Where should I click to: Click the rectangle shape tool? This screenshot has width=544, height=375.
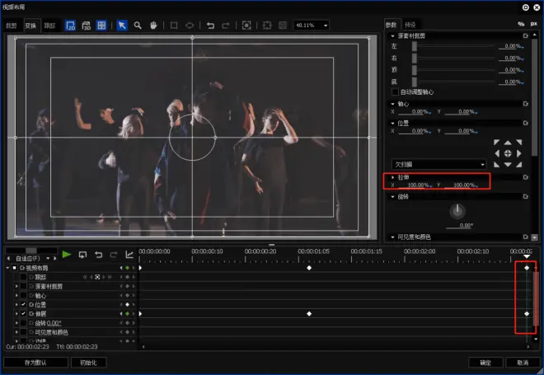tap(174, 26)
